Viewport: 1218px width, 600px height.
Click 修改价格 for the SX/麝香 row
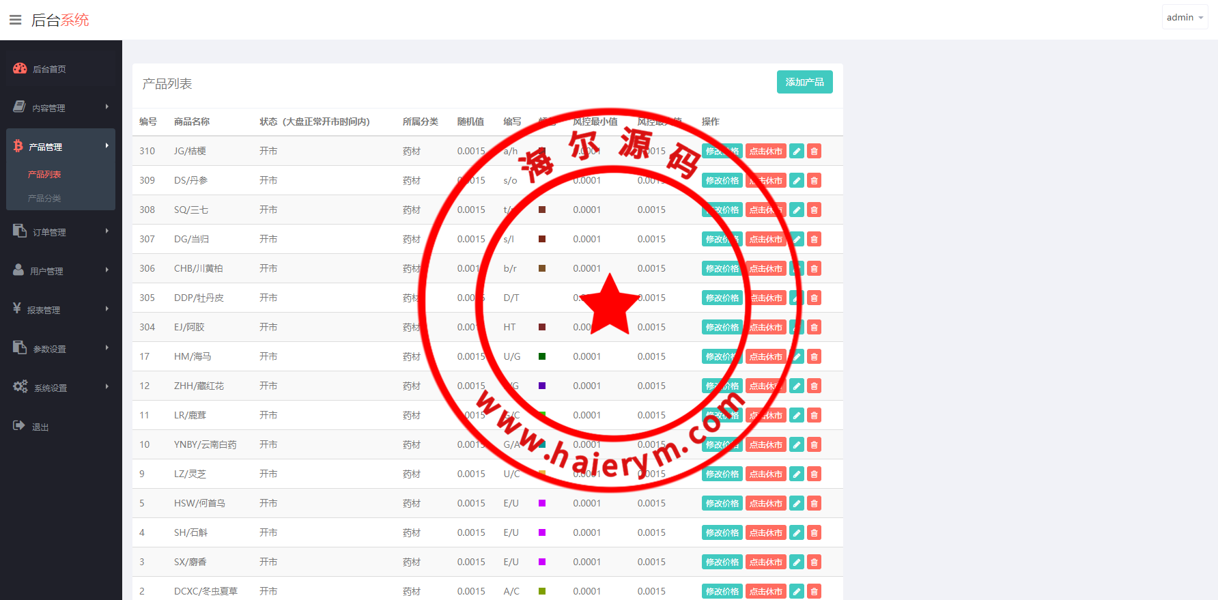click(x=722, y=562)
